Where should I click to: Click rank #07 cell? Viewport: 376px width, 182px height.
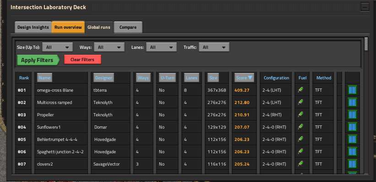[23, 164]
